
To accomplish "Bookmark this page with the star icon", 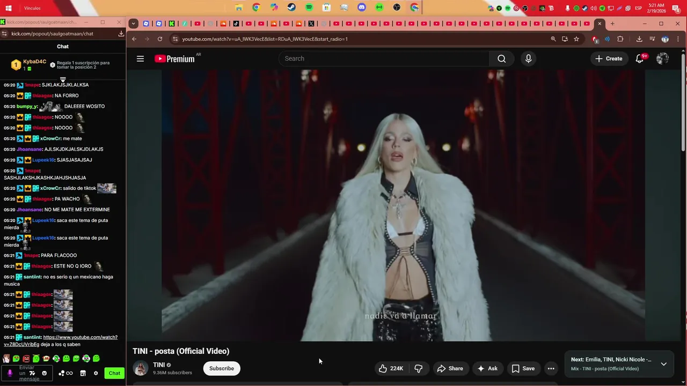I will pyautogui.click(x=576, y=39).
